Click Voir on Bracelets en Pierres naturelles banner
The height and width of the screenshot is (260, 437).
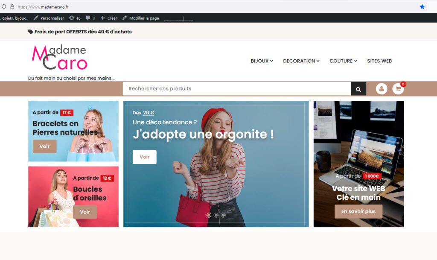(x=44, y=146)
